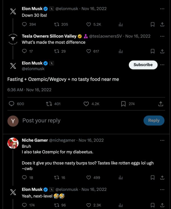171x209 pixels.
Task: Open comments on the main Elon post
Action: click(x=12, y=104)
